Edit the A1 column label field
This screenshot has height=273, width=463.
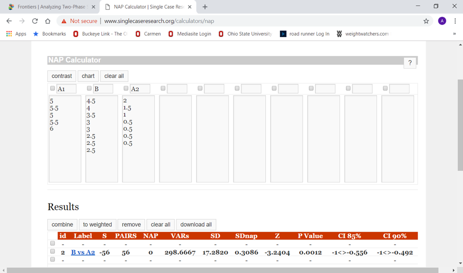[66, 89]
